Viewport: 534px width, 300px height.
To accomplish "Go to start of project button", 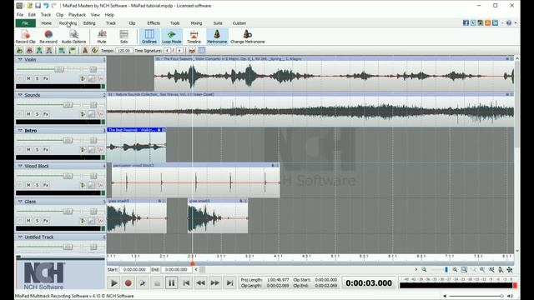I will pyautogui.click(x=186, y=283).
